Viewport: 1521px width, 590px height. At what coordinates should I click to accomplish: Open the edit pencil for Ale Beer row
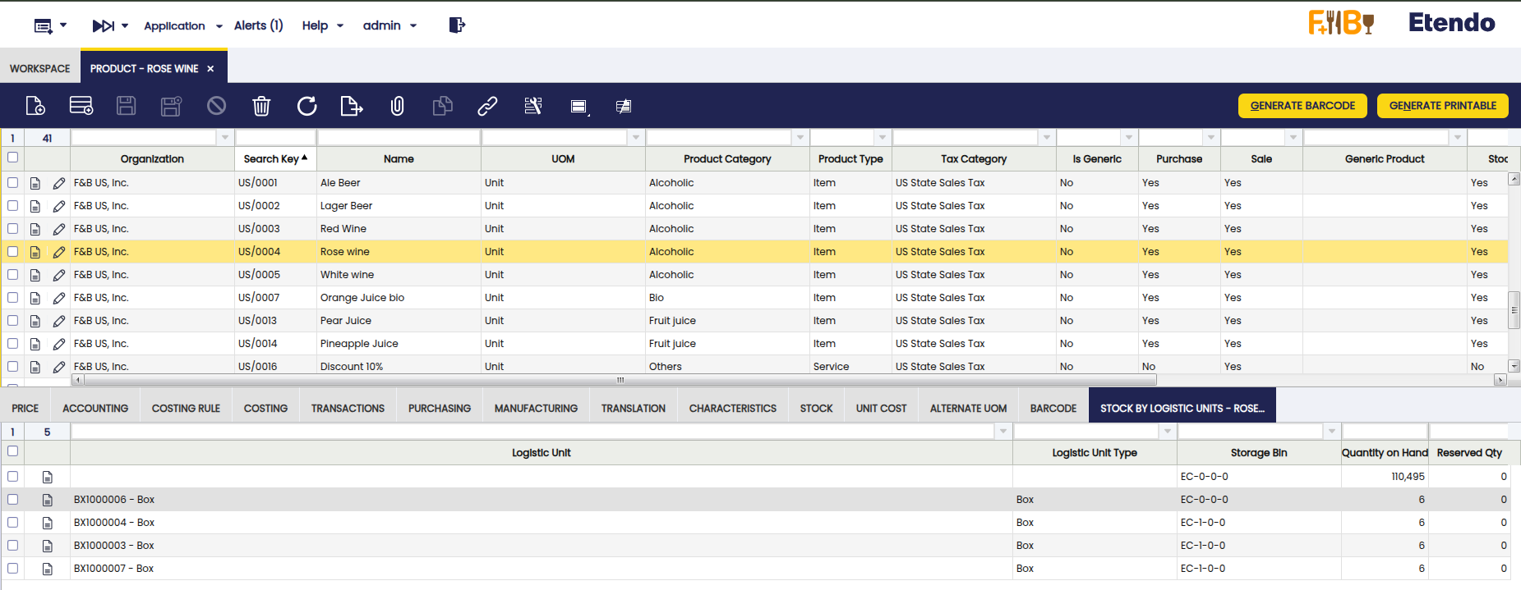[x=59, y=183]
